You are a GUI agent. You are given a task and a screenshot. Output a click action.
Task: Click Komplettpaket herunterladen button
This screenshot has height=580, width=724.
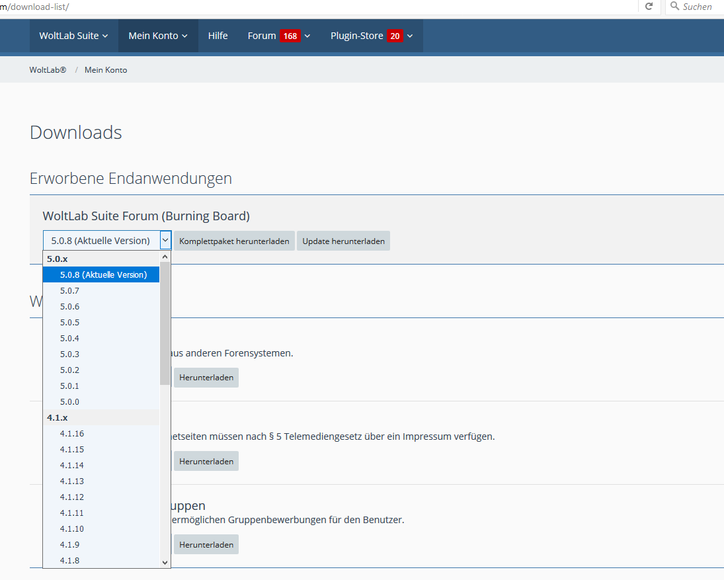tap(234, 241)
